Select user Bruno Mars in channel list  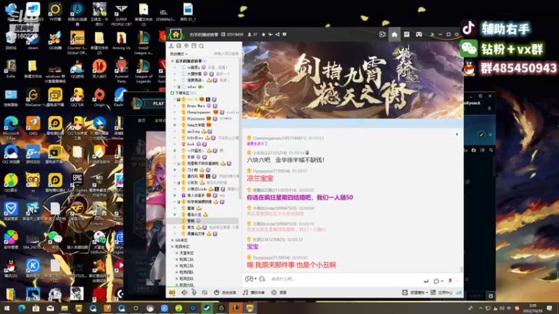[196, 106]
